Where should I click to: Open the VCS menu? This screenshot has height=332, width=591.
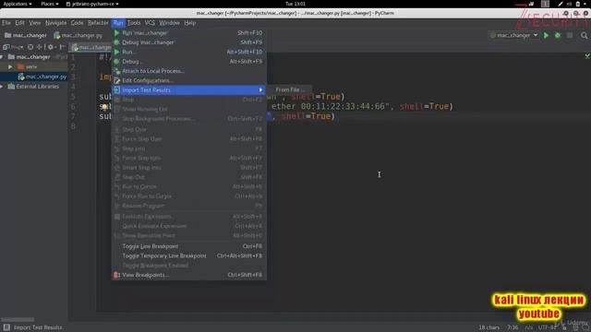coord(150,23)
